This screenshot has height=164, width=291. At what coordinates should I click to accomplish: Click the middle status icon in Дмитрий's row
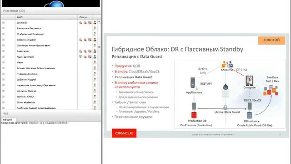point(85,23)
